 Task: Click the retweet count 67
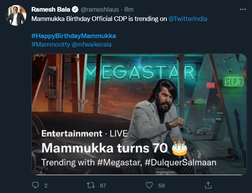(103, 186)
